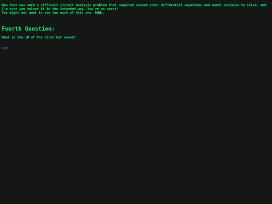The width and height of the screenshot is (272, 204).
Task: Click the phrase 'You're so smart!'
Action: [103, 9]
